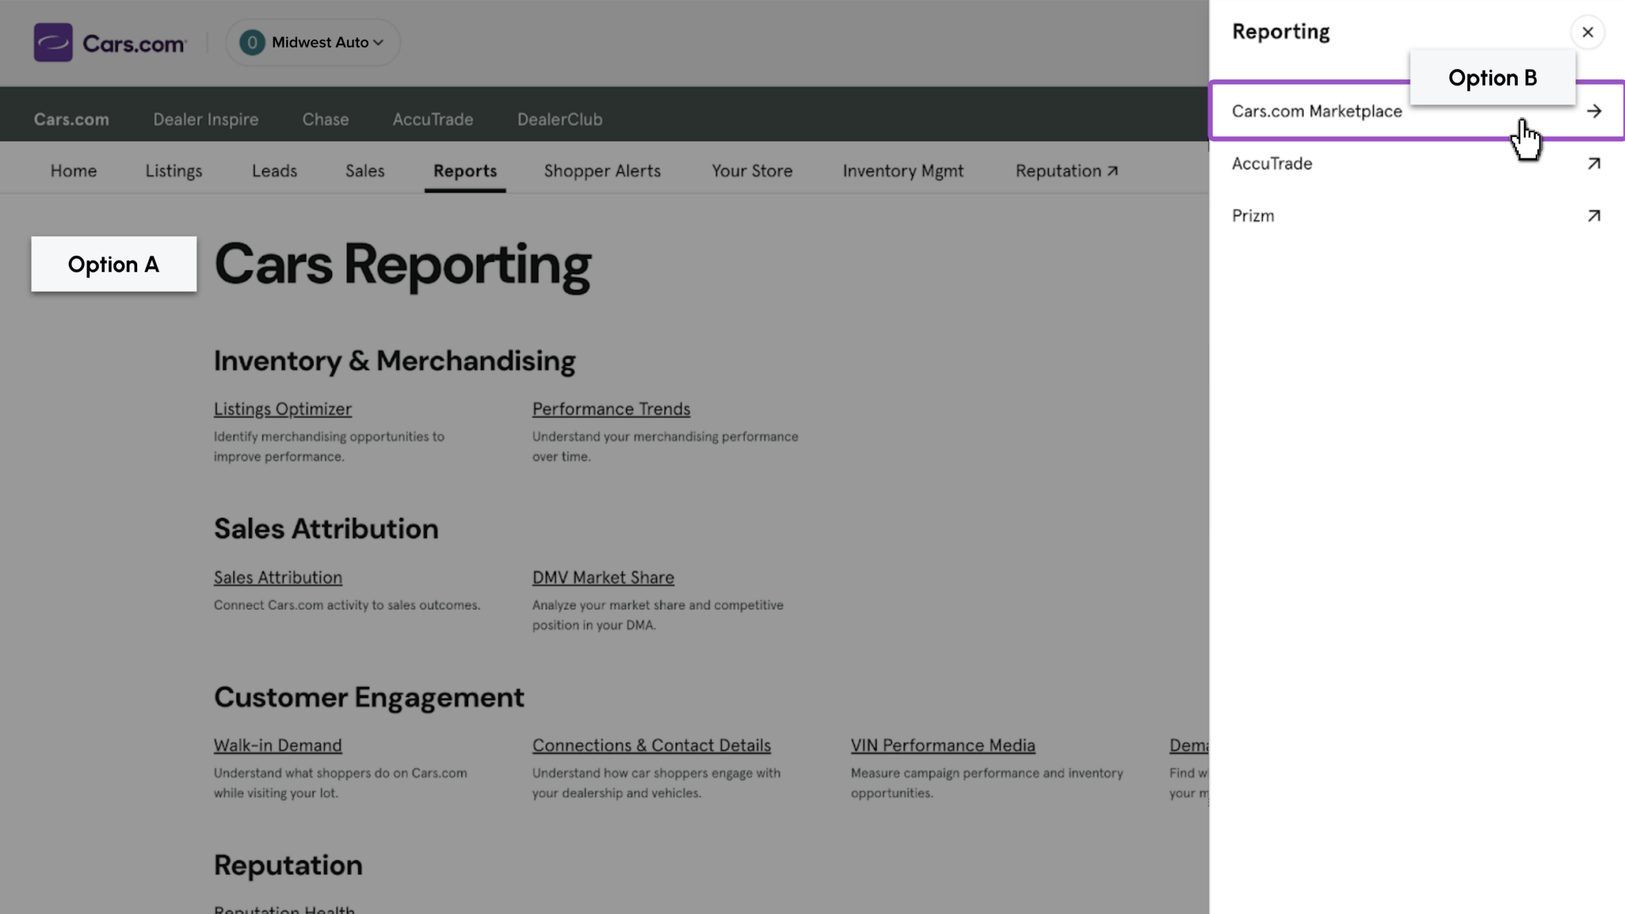Click the Reputation section heading
The height and width of the screenshot is (914, 1625).
288,865
